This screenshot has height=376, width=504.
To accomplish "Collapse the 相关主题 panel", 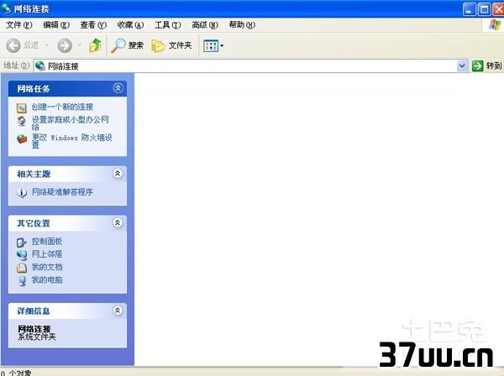I will tap(118, 174).
